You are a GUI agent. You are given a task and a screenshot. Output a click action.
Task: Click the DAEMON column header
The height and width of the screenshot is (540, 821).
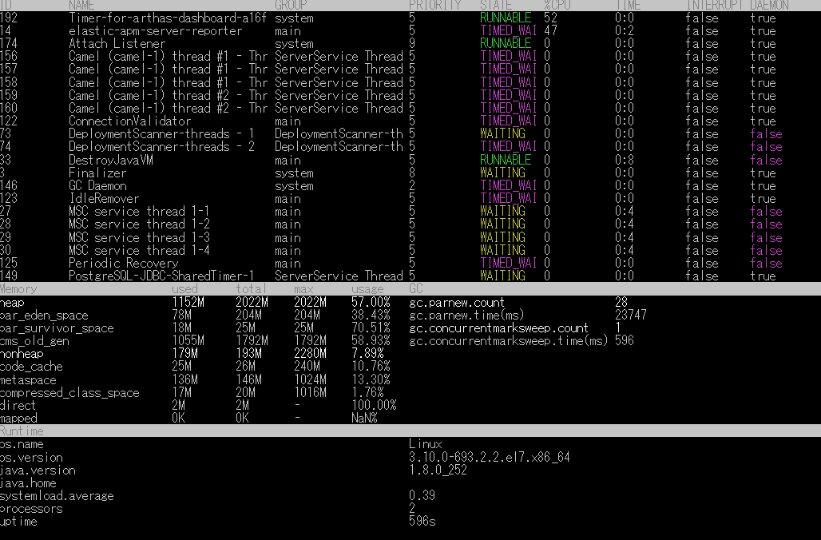pos(769,6)
